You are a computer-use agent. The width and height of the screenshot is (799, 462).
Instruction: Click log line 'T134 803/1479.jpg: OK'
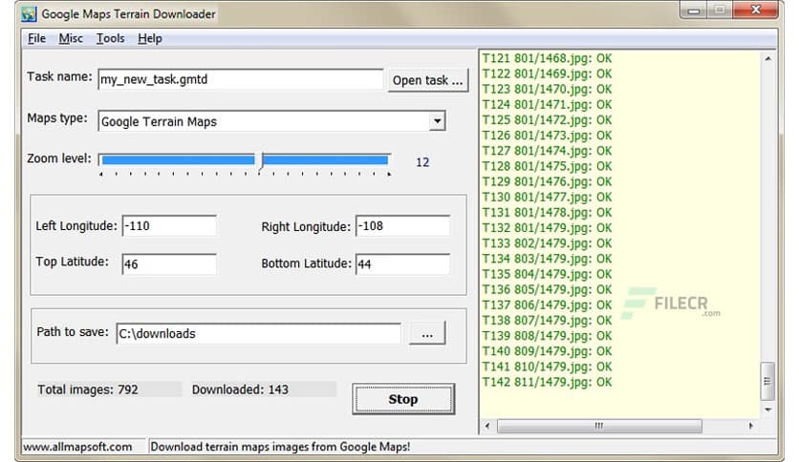[x=547, y=259]
